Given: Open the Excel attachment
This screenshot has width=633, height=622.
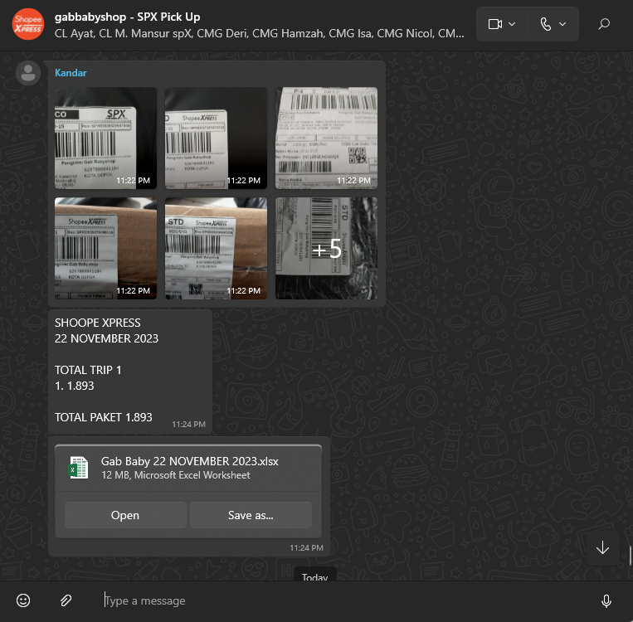Looking at the screenshot, I should click(125, 515).
